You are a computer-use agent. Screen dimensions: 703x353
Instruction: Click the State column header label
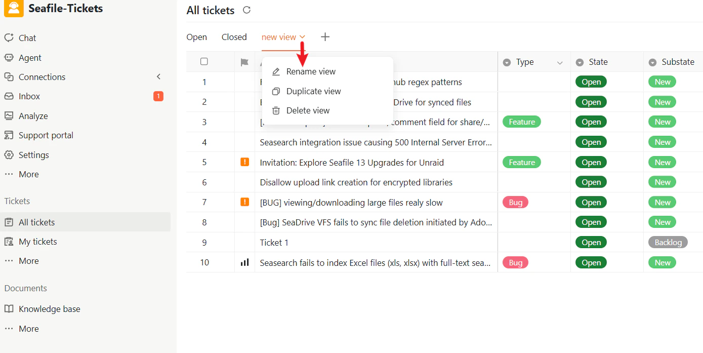[x=598, y=62]
